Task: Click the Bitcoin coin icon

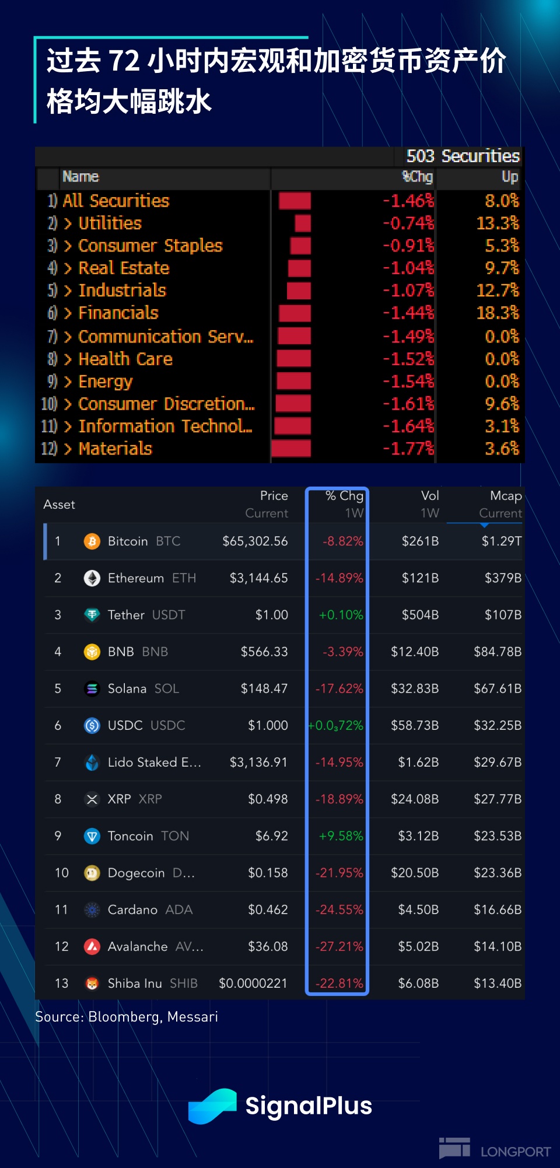Action: pos(92,541)
